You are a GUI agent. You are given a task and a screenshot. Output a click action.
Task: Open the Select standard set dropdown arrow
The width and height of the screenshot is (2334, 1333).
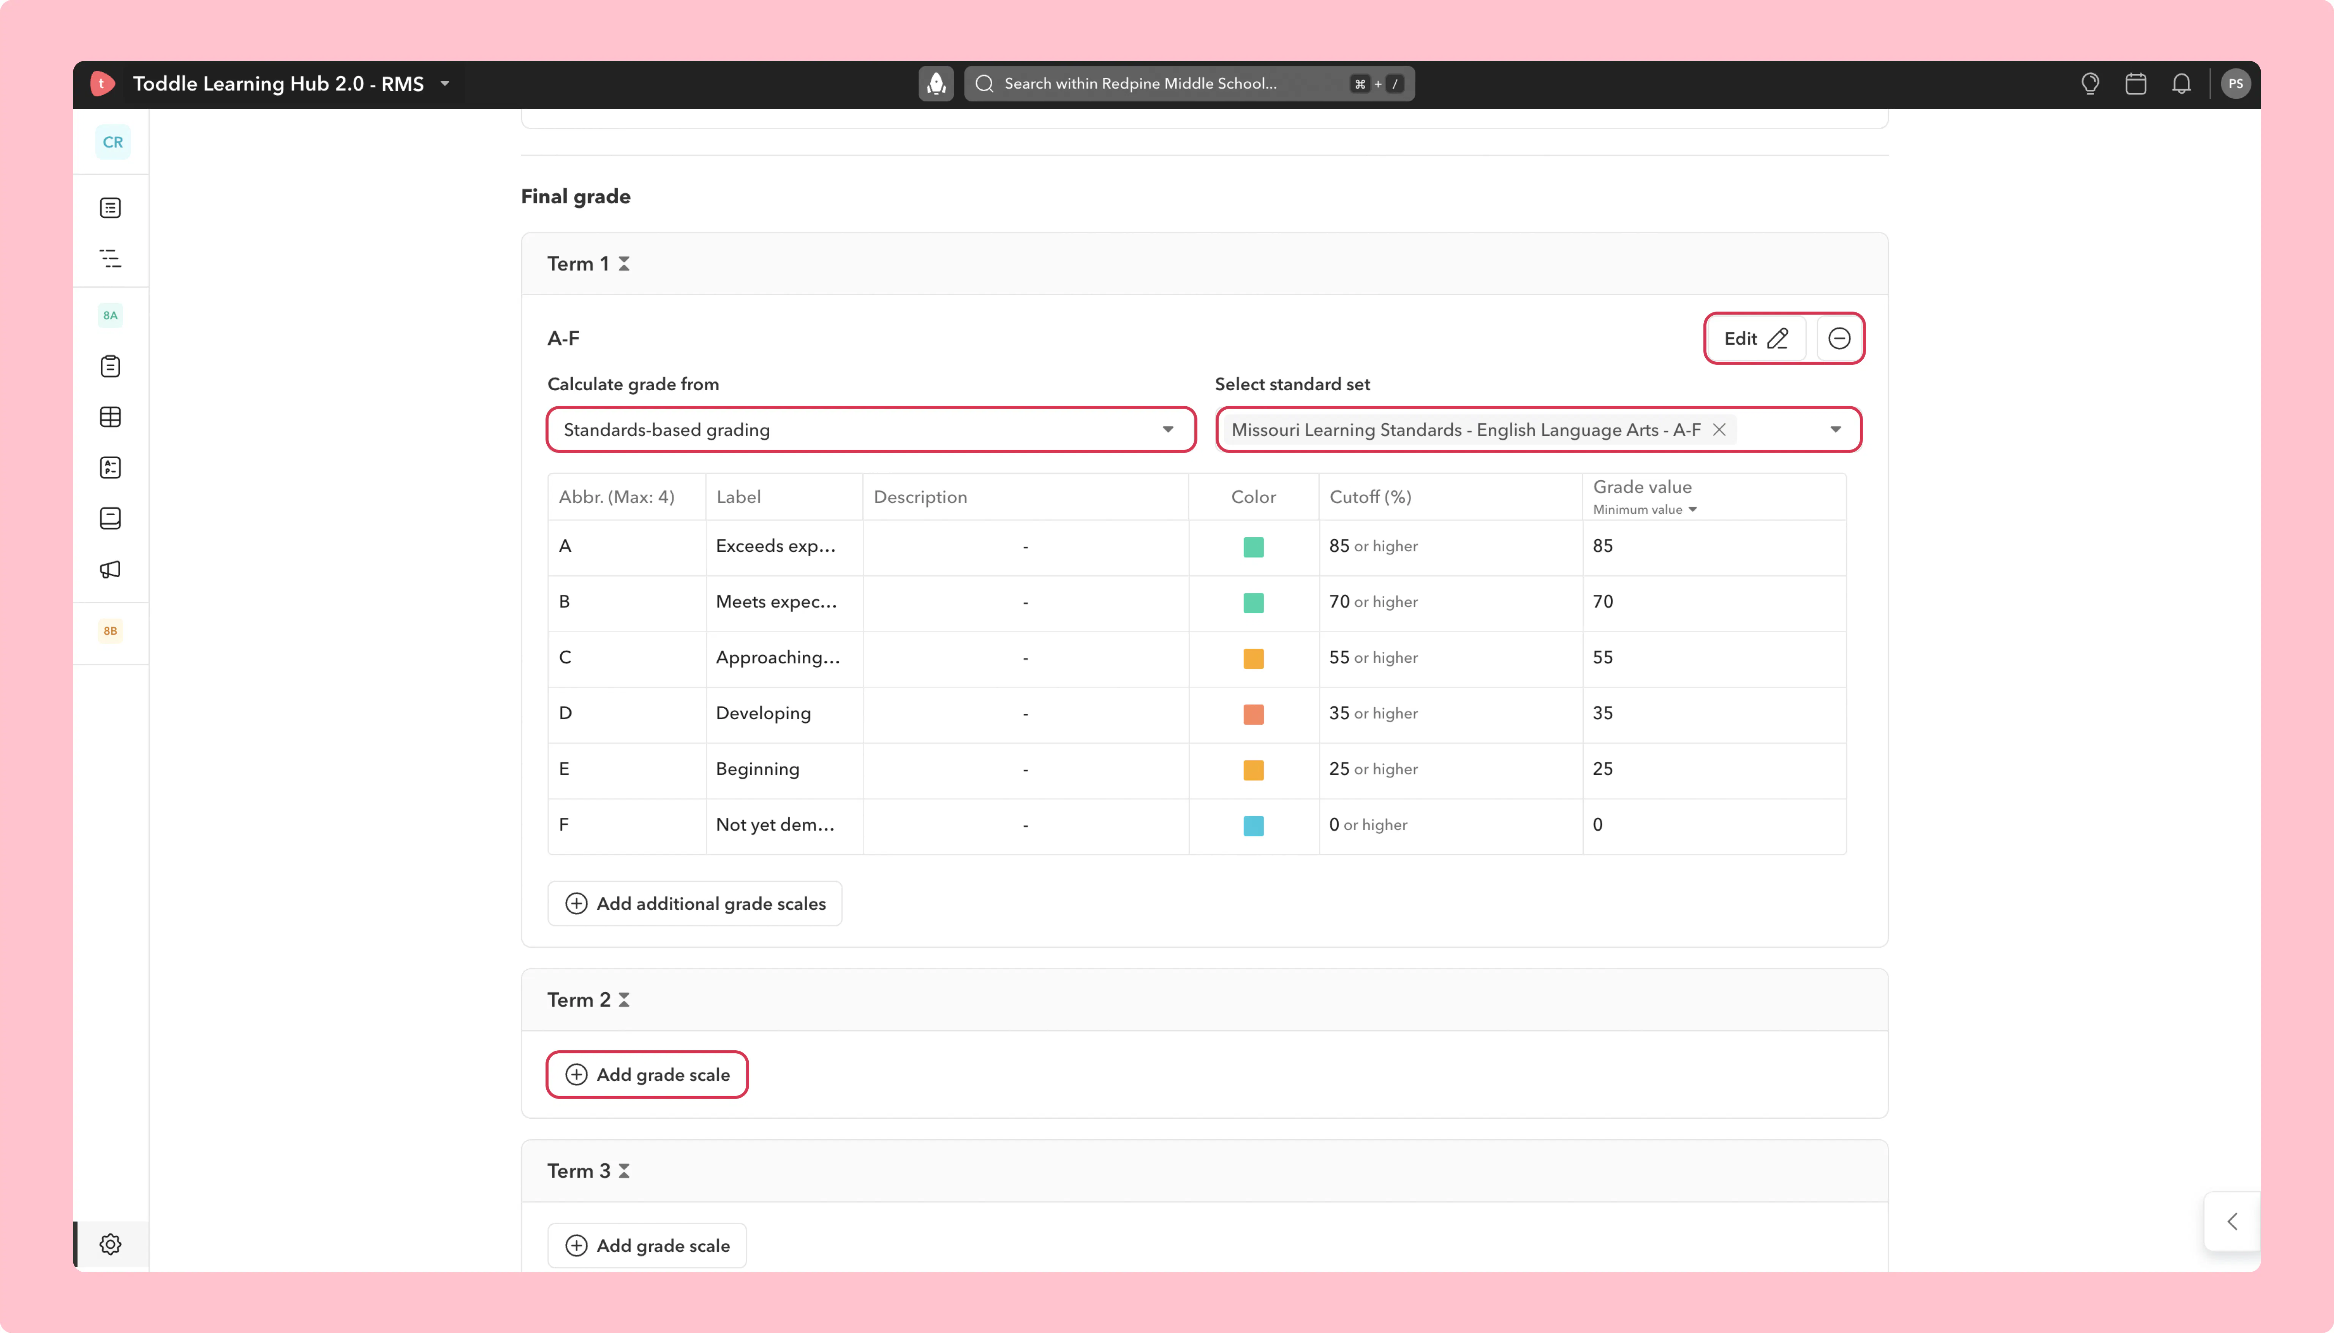pyautogui.click(x=1835, y=429)
